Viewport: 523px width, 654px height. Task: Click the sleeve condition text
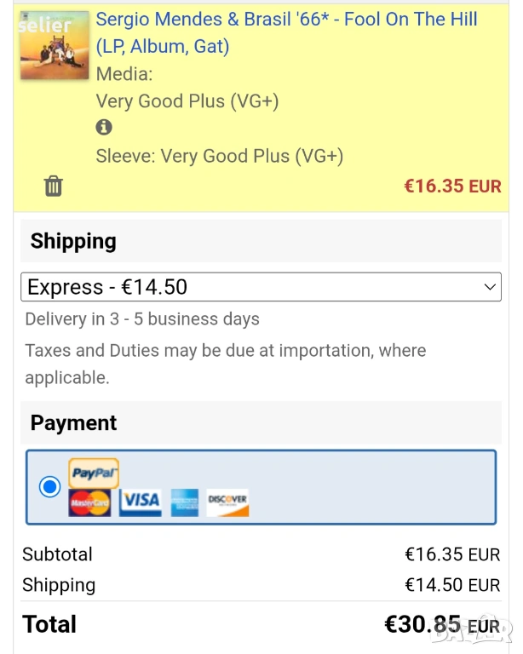click(x=220, y=157)
